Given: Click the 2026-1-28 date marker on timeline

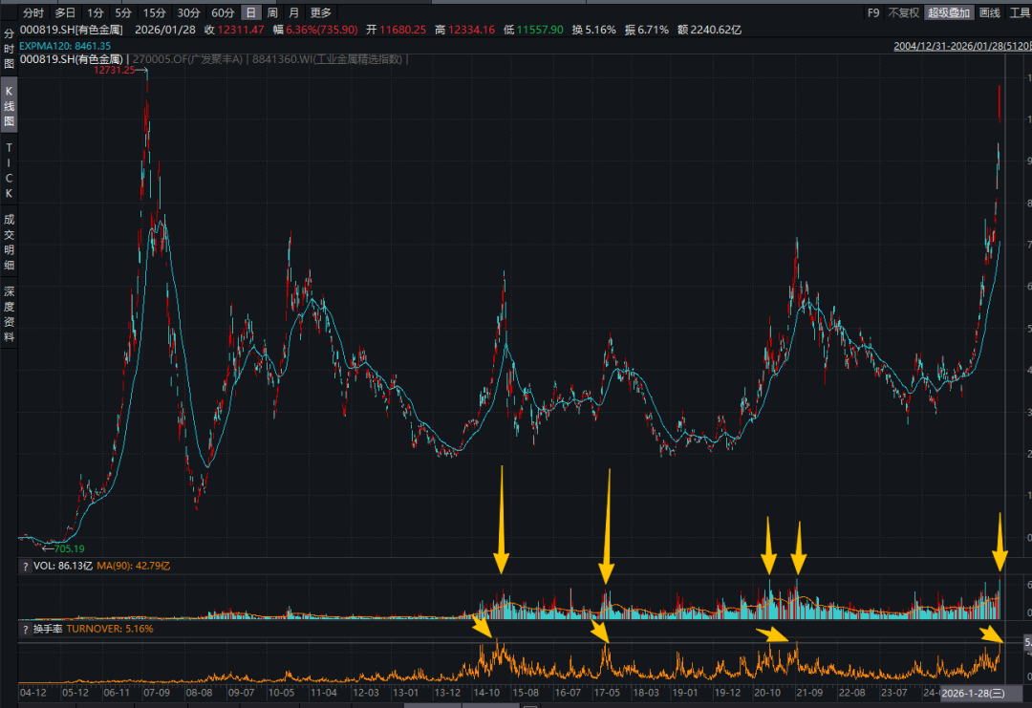Looking at the screenshot, I should coord(975,692).
